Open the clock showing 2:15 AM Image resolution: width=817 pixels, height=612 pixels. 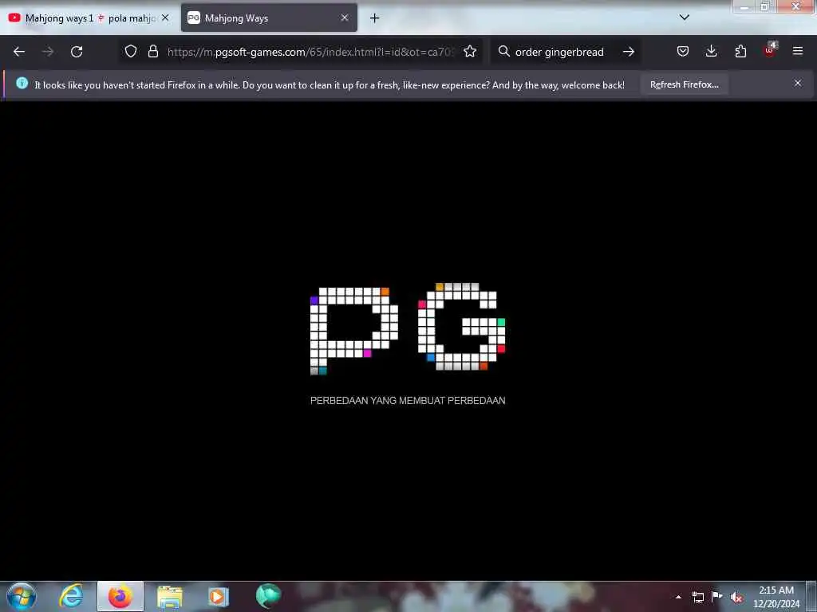click(776, 597)
